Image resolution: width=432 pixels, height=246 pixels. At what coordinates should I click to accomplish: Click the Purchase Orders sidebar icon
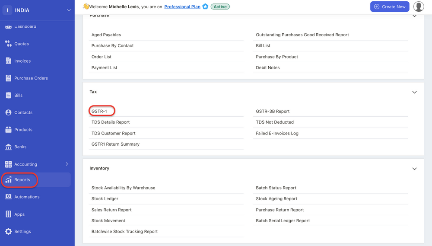coord(8,78)
